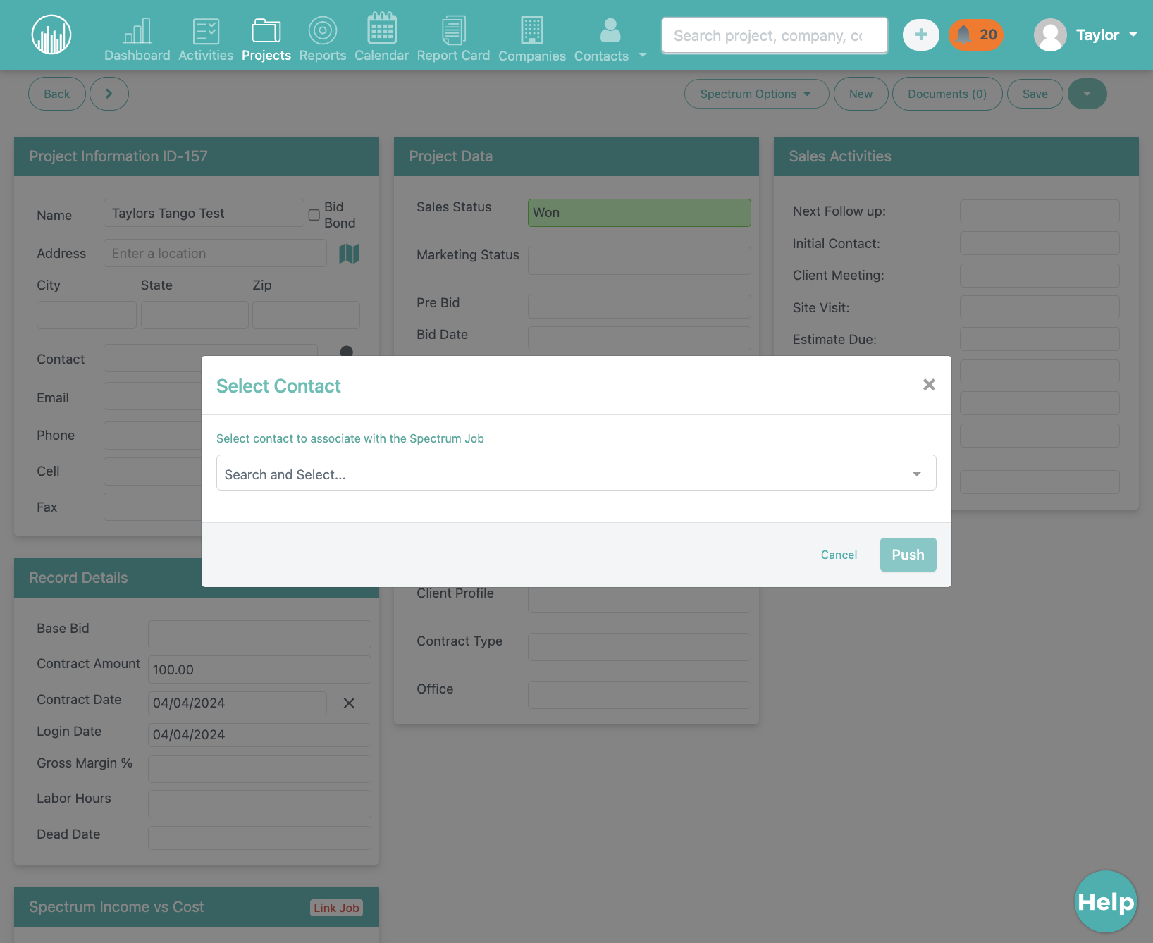Open the Help bubble
1153x943 pixels.
(x=1106, y=901)
